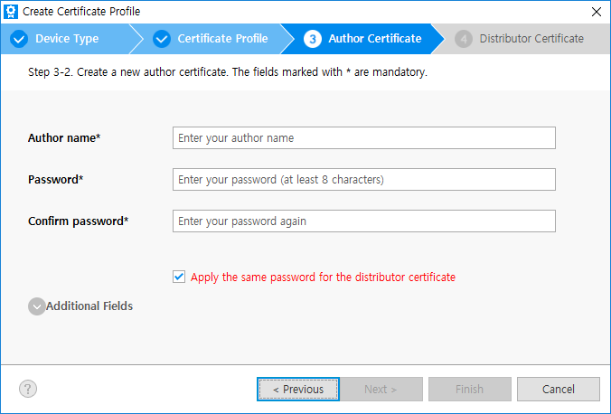
Task: Cancel the certificate profile wizard
Action: [x=558, y=390]
